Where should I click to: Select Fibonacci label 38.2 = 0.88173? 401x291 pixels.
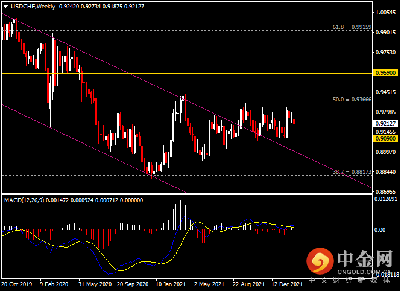pyautogui.click(x=352, y=172)
